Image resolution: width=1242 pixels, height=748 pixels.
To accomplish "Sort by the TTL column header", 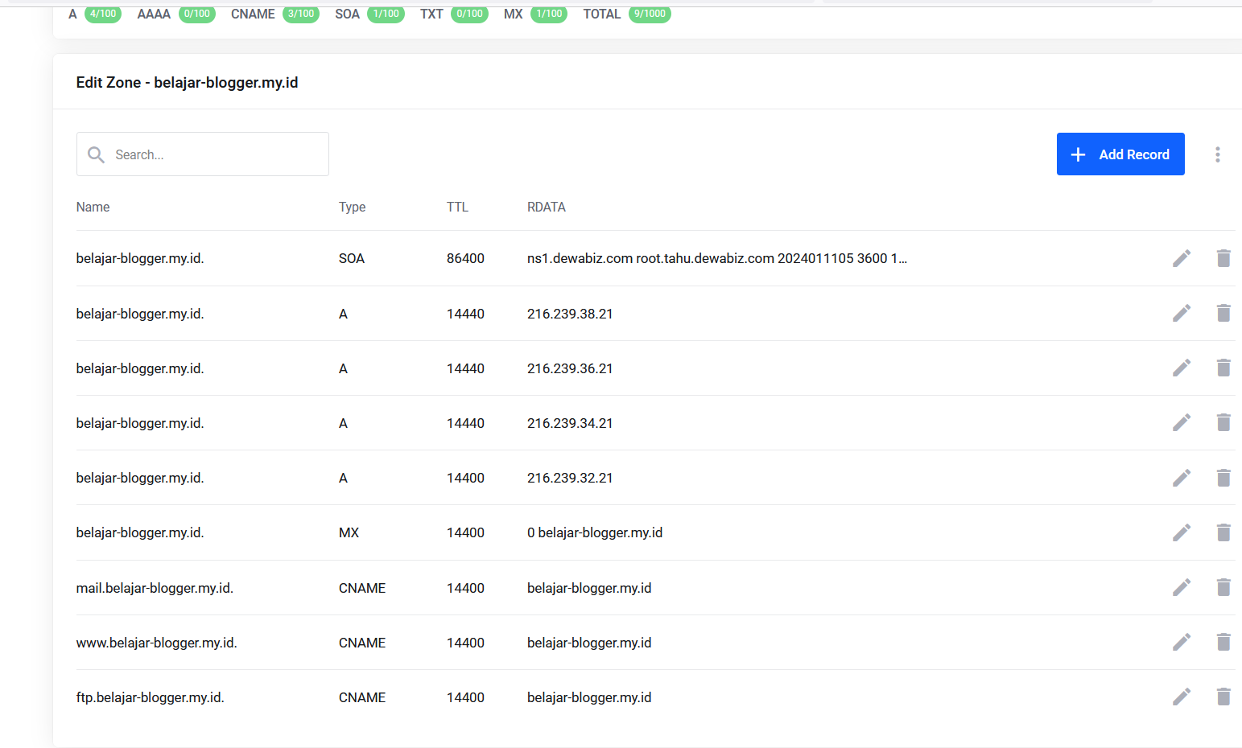I will (x=457, y=207).
